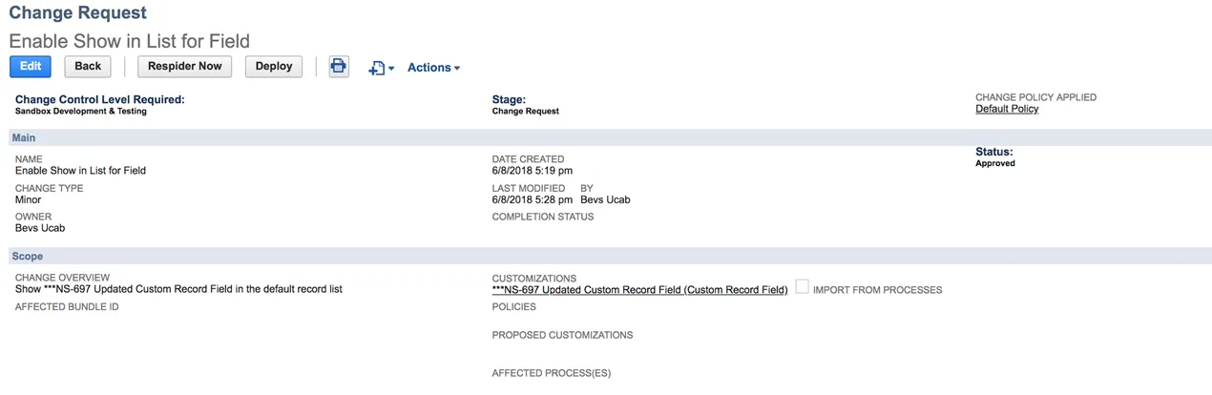Click the Deploy button
This screenshot has height=395, width=1212.
[274, 67]
